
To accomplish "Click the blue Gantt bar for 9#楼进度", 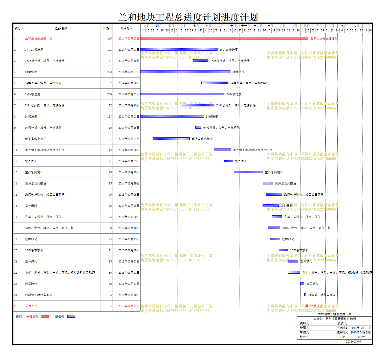I will pyautogui.click(x=172, y=116).
